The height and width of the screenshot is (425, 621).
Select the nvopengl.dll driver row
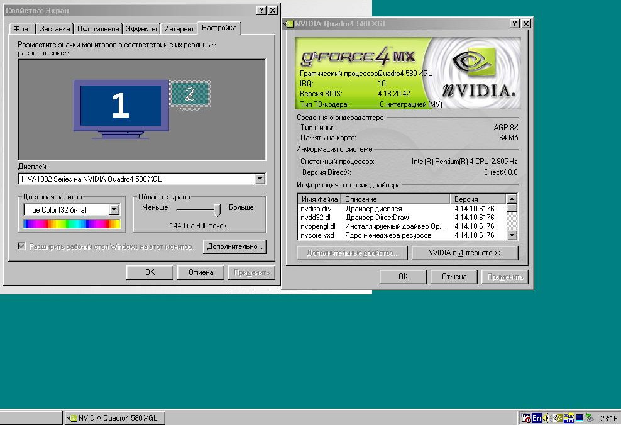pos(402,226)
